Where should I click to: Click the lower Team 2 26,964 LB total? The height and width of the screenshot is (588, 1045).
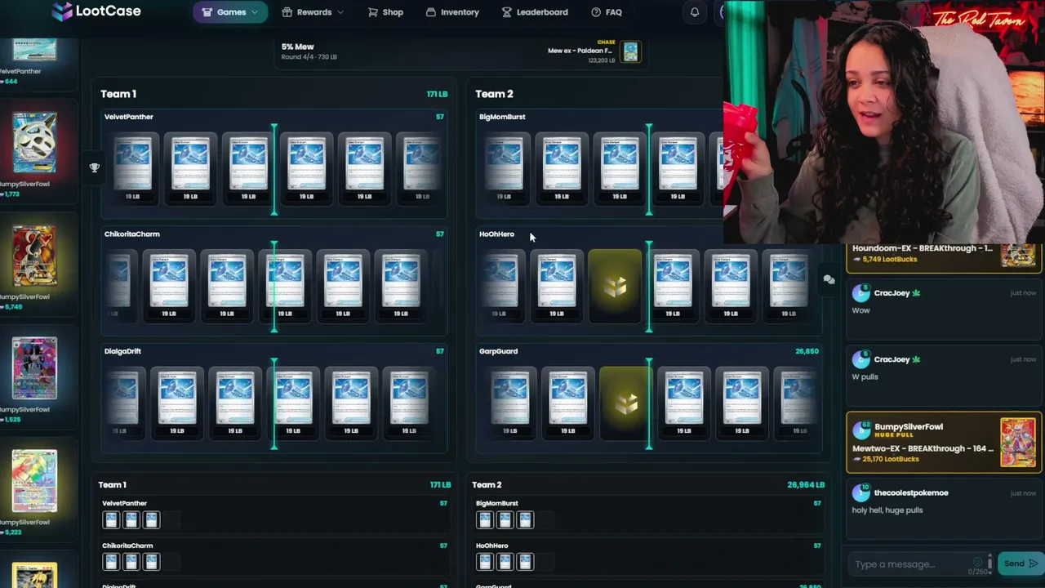point(806,485)
